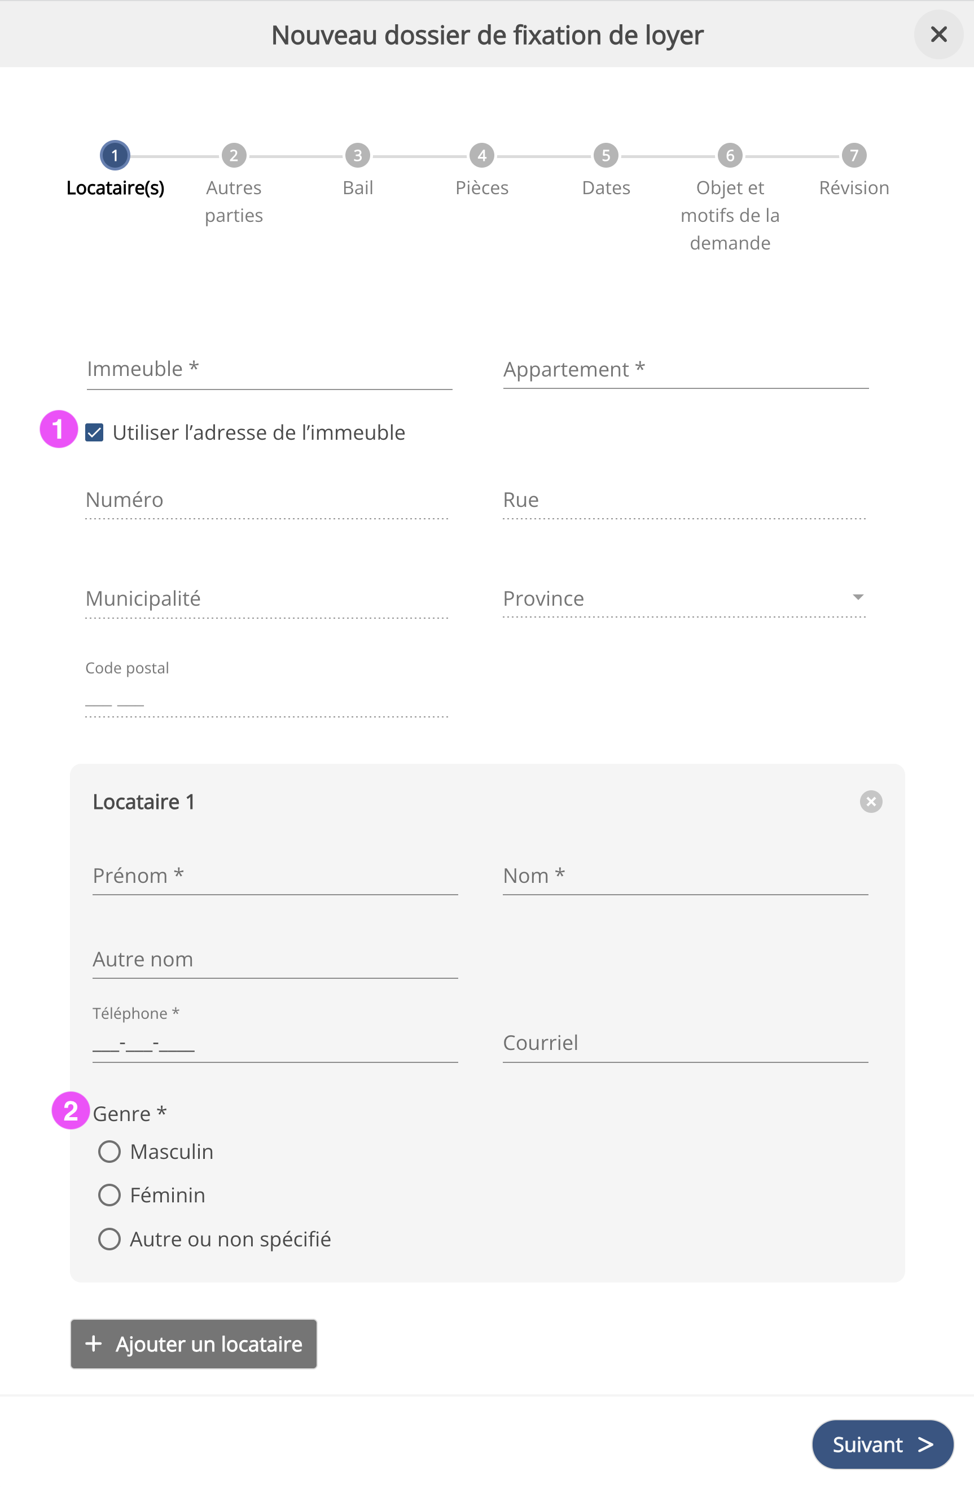Pick Autre ou non spécifié radio

pos(109,1239)
